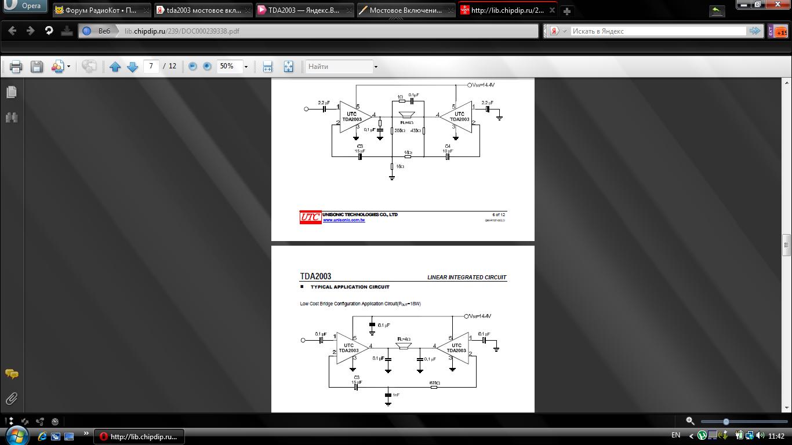Image resolution: width=792 pixels, height=445 pixels.
Task: Click the vertical scrollbar thumb of the PDF
Action: (787, 245)
